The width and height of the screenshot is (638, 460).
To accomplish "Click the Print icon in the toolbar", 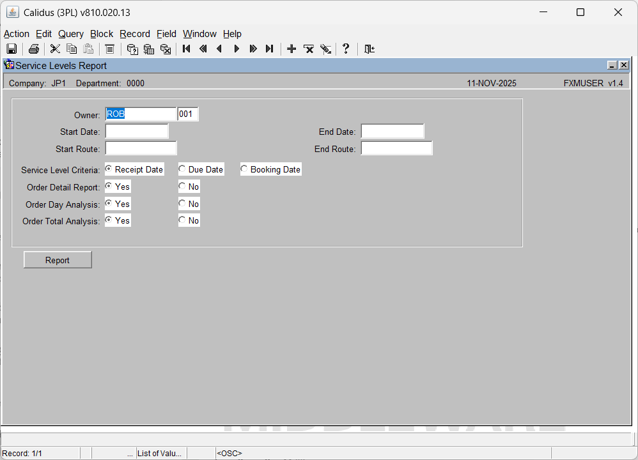I will 34,49.
